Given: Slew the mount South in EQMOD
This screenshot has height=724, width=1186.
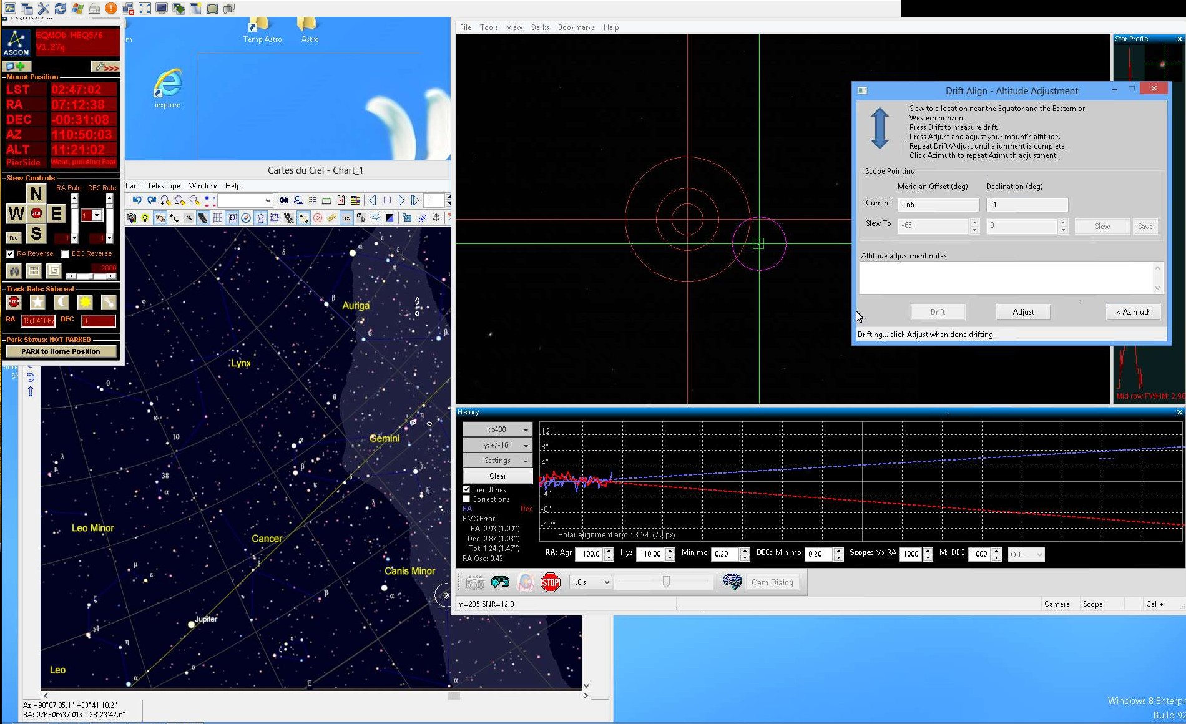Looking at the screenshot, I should tap(36, 234).
